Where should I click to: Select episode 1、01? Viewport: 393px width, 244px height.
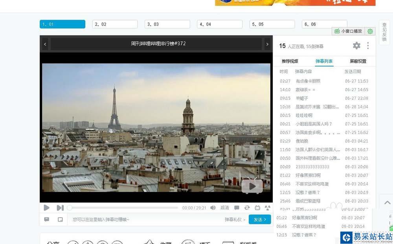pyautogui.click(x=62, y=24)
